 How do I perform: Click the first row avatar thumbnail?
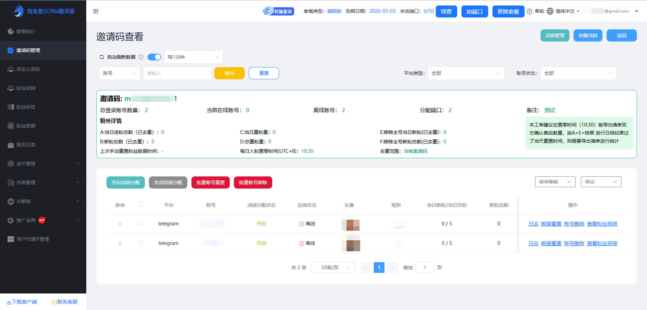click(x=351, y=225)
